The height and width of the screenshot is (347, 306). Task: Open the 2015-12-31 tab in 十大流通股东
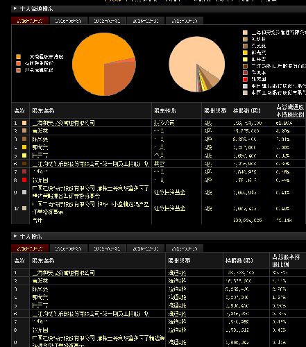146,21
